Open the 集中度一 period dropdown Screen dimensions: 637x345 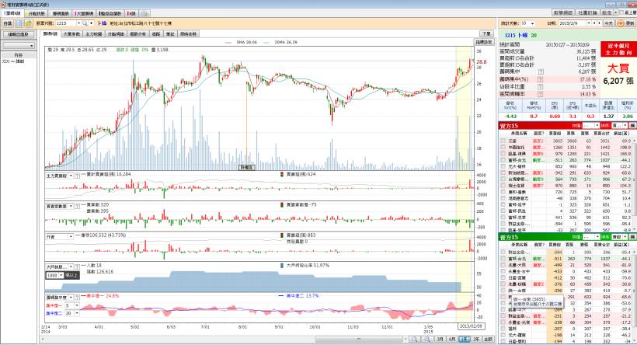click(x=76, y=305)
